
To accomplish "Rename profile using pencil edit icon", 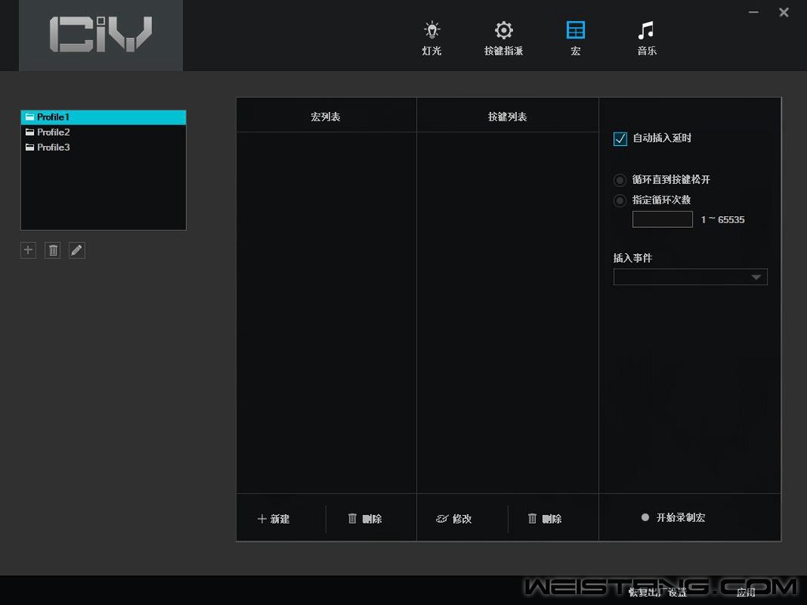I will coord(76,251).
